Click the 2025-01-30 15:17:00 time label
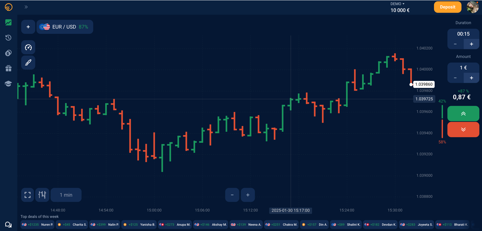482x231 pixels. 291,211
